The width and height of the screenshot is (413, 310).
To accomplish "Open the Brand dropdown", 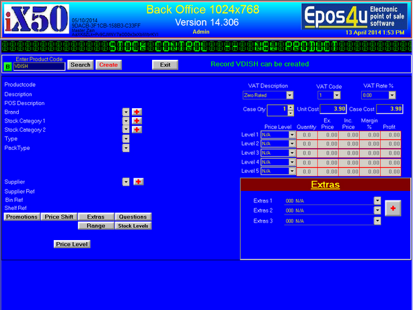I will tap(126, 112).
